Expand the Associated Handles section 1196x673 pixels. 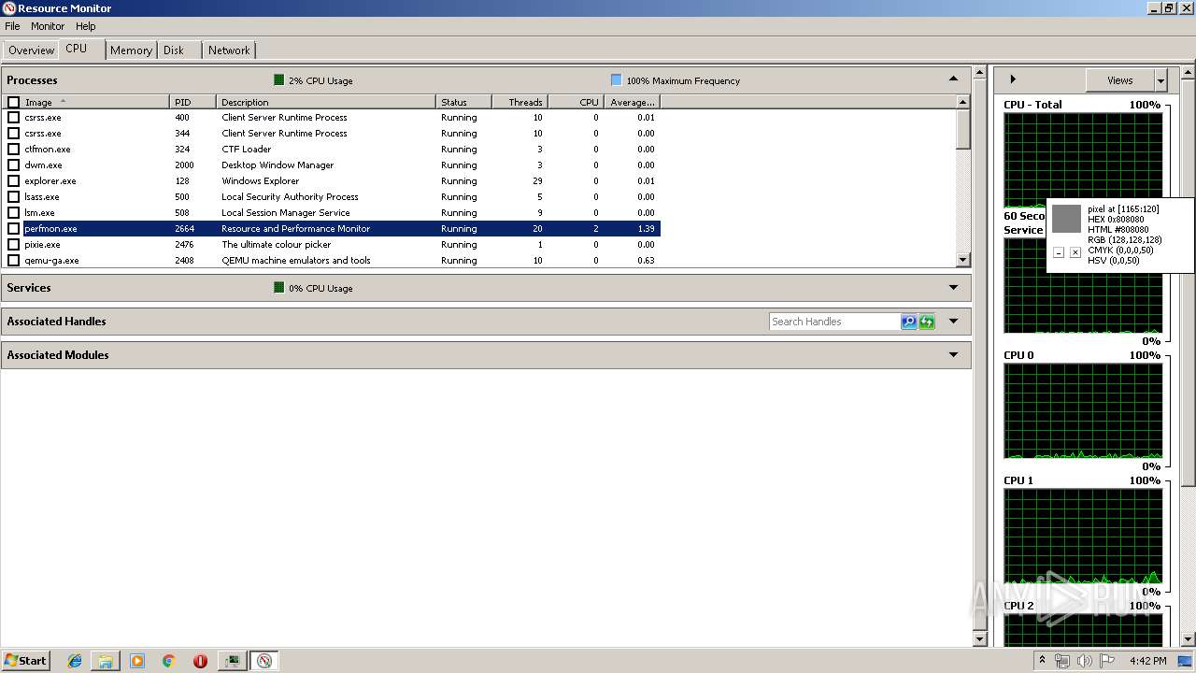[953, 322]
